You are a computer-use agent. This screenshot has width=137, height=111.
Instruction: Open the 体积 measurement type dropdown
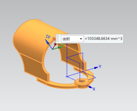72,39
